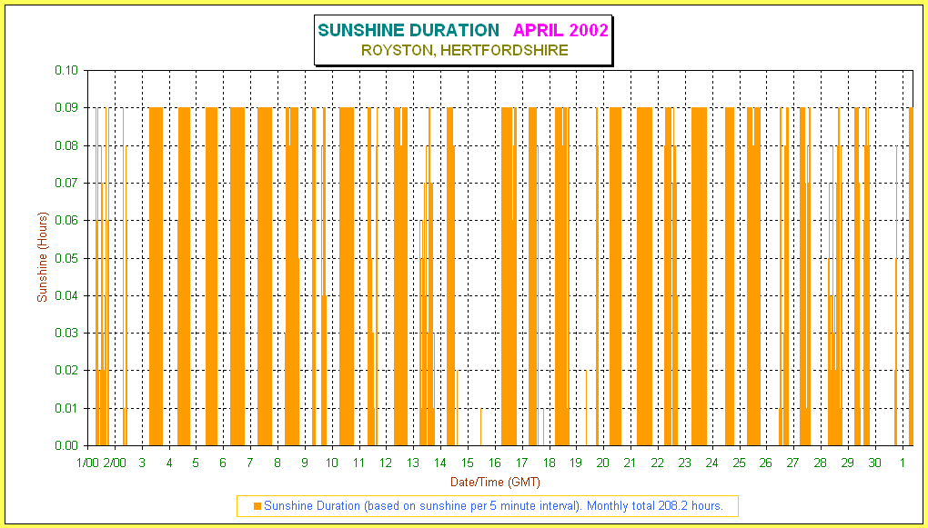Screen dimensions: 928x528
Task: Click the 0.10 y-axis tick label
Action: pos(67,71)
